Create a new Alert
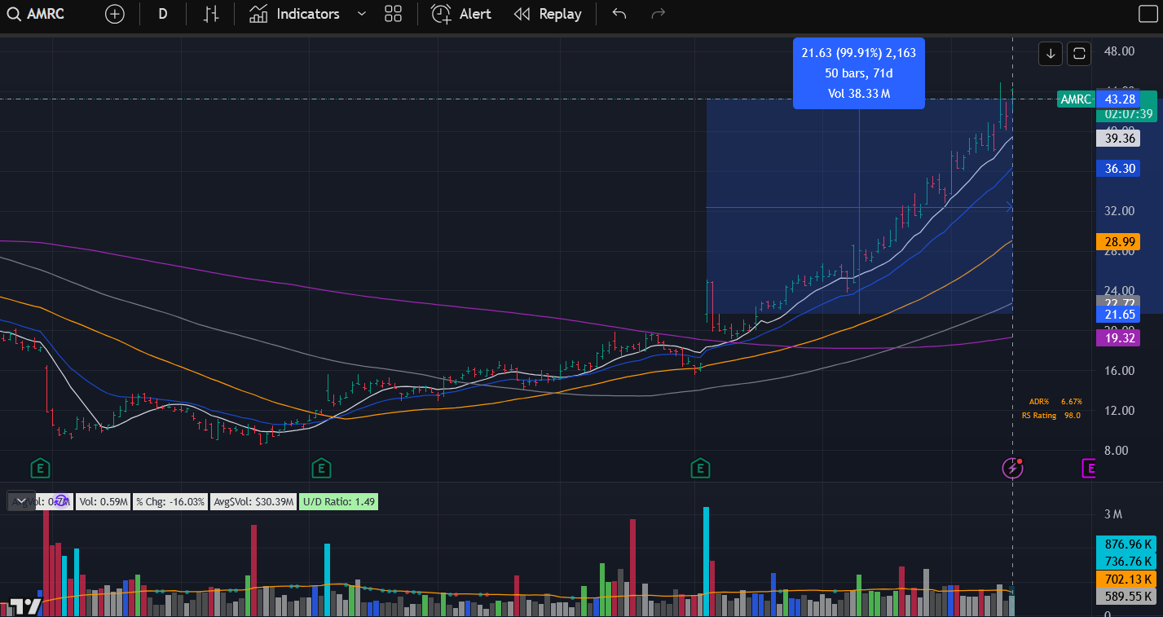 [x=461, y=14]
